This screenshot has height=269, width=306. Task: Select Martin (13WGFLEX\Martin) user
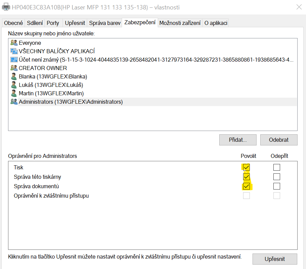tap(153, 93)
